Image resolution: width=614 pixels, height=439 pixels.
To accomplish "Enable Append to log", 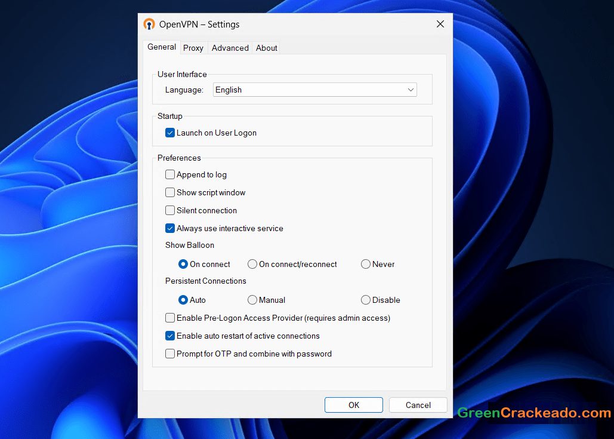I will 170,174.
